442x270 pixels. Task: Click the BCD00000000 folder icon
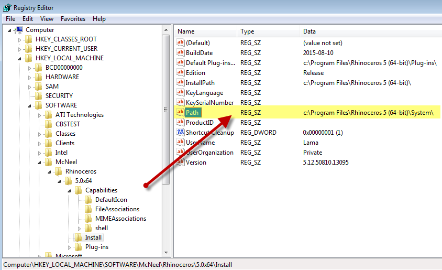click(39, 68)
